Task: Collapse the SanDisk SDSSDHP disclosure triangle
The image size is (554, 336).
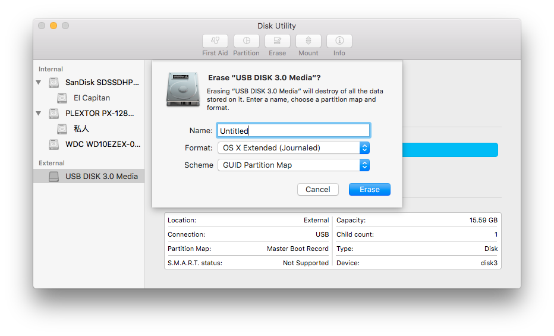Action: click(x=39, y=83)
